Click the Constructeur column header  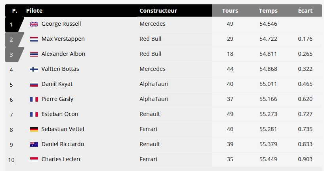[158, 11]
